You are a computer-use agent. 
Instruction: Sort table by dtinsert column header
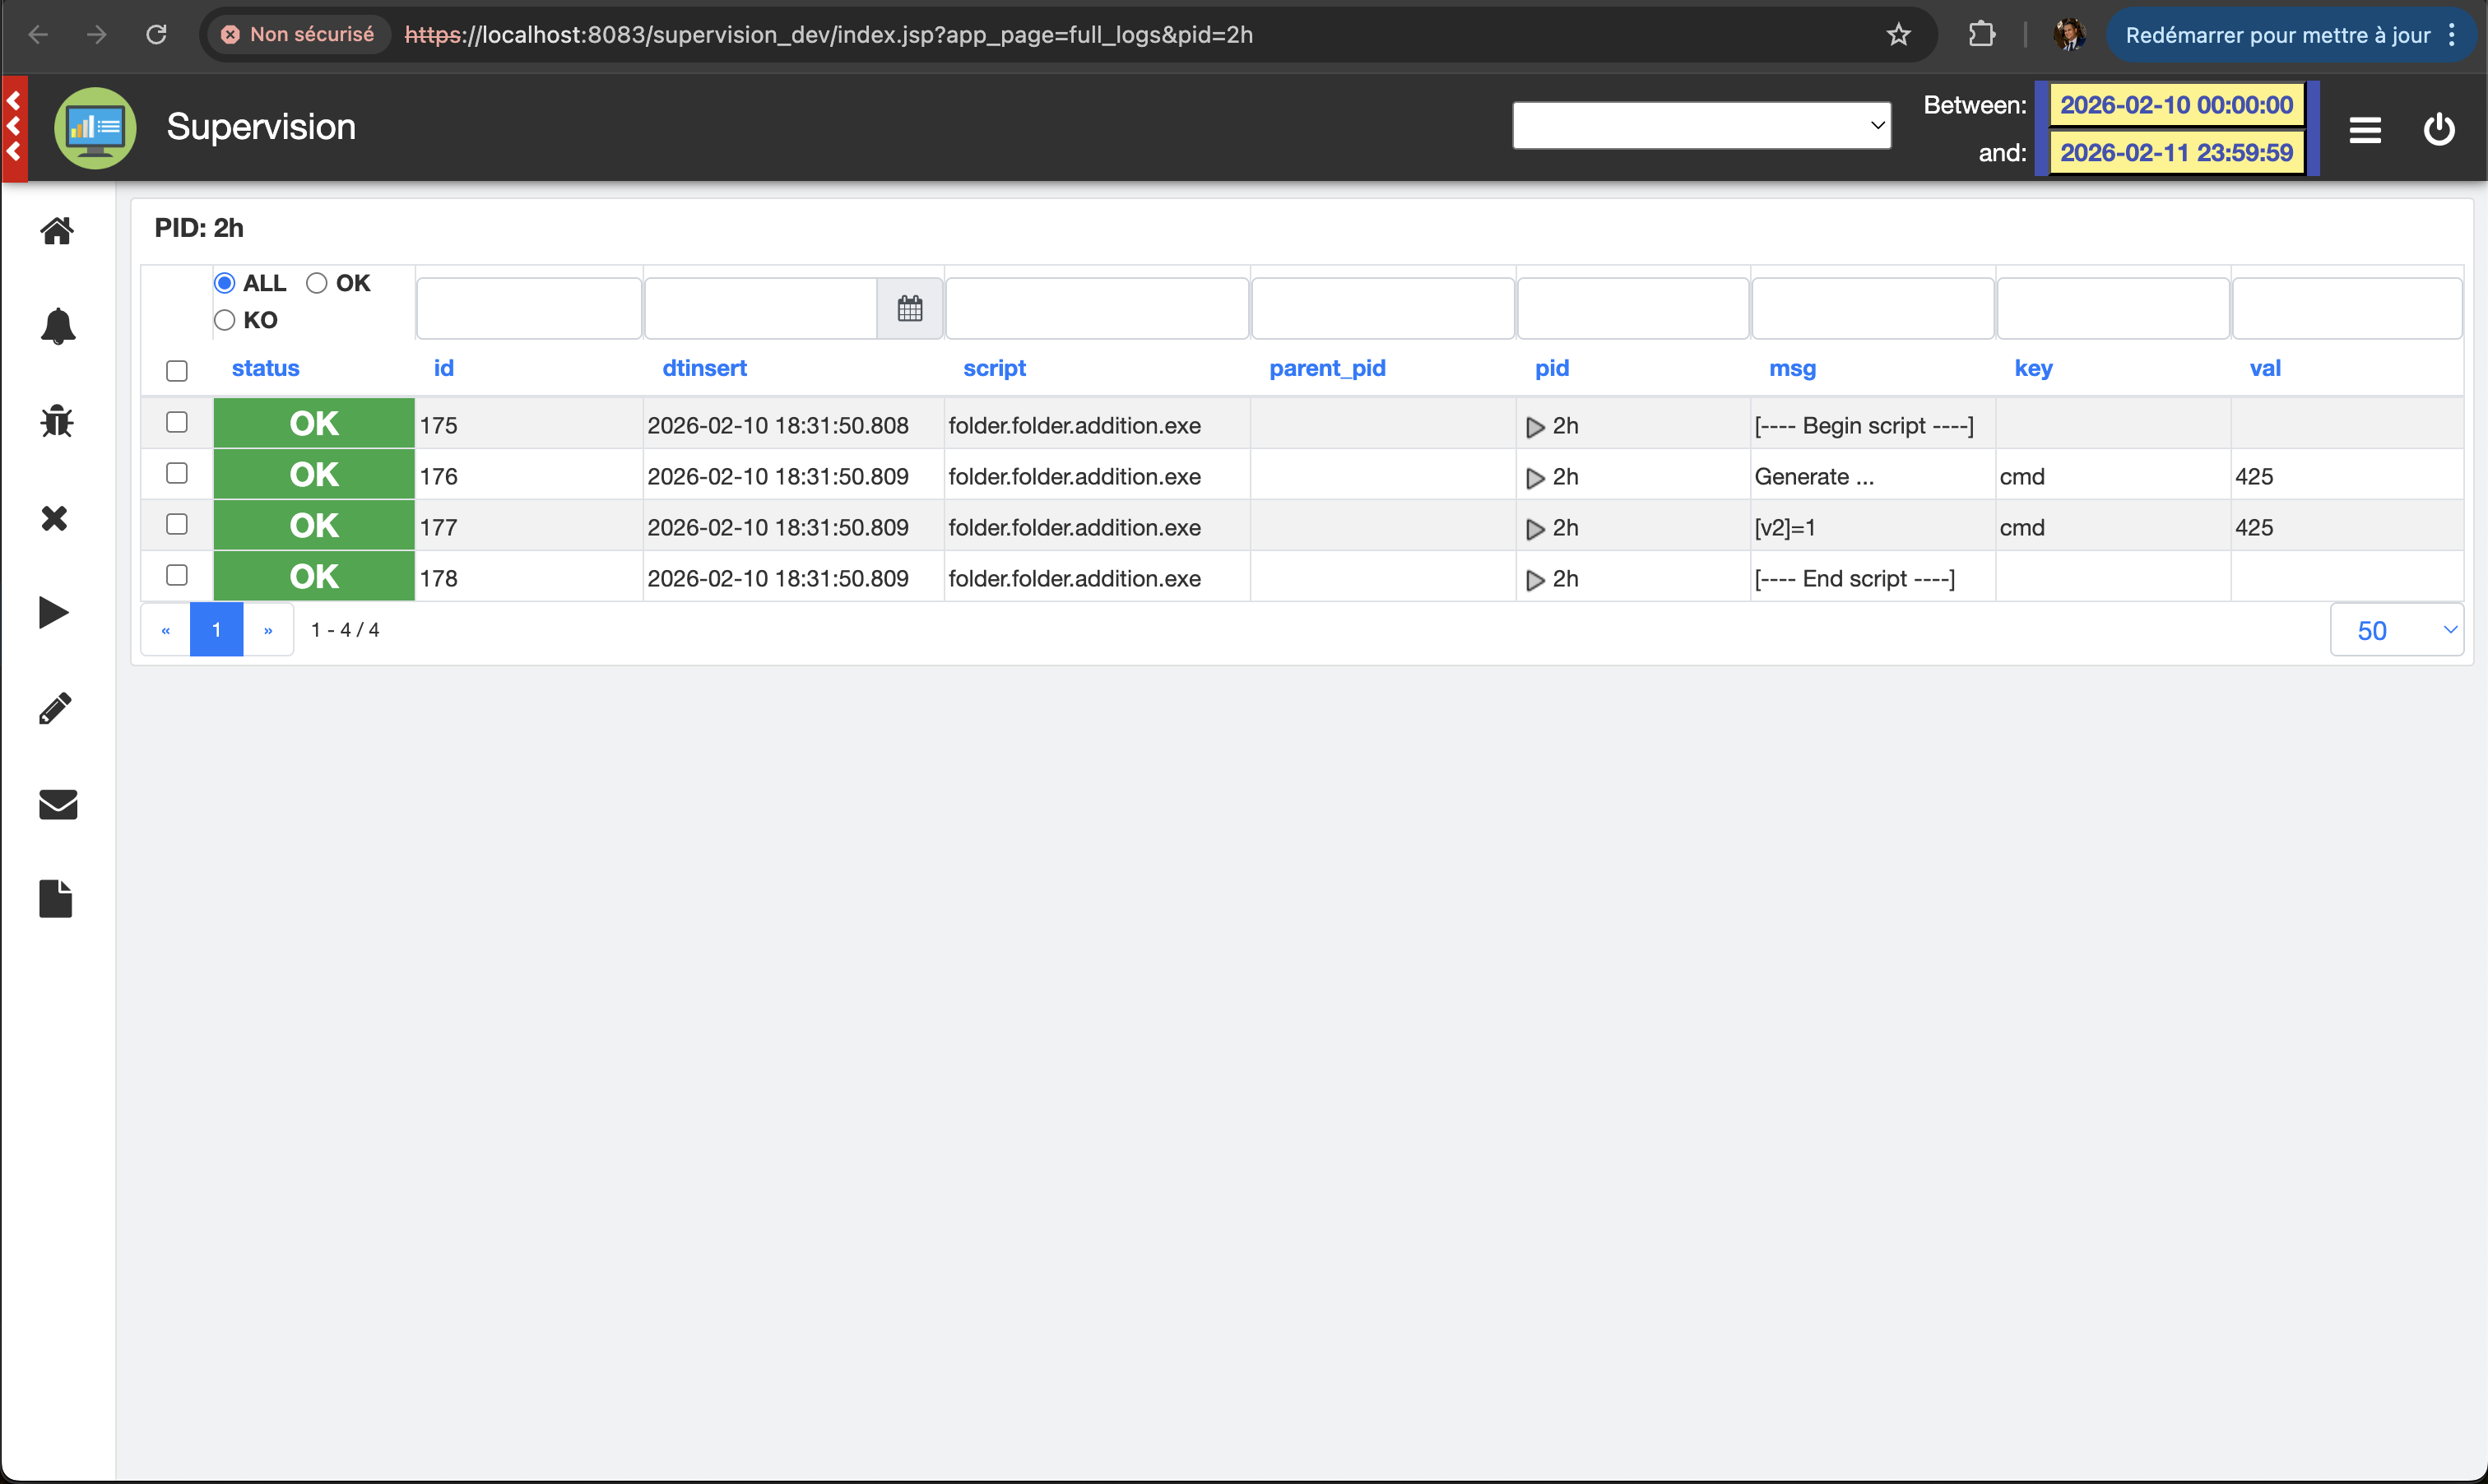point(704,368)
